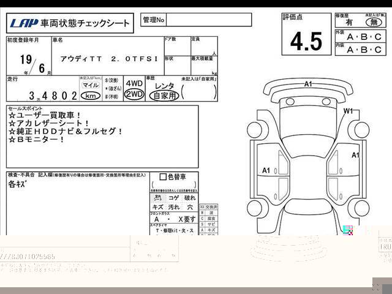Click the キズ interior condition label

point(157,207)
